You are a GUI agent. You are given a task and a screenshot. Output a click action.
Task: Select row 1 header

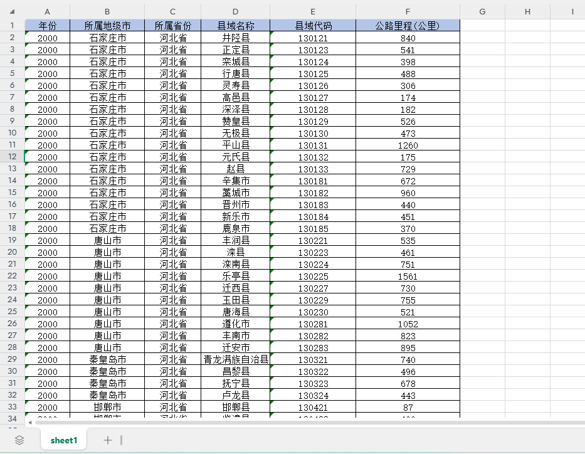click(x=13, y=25)
